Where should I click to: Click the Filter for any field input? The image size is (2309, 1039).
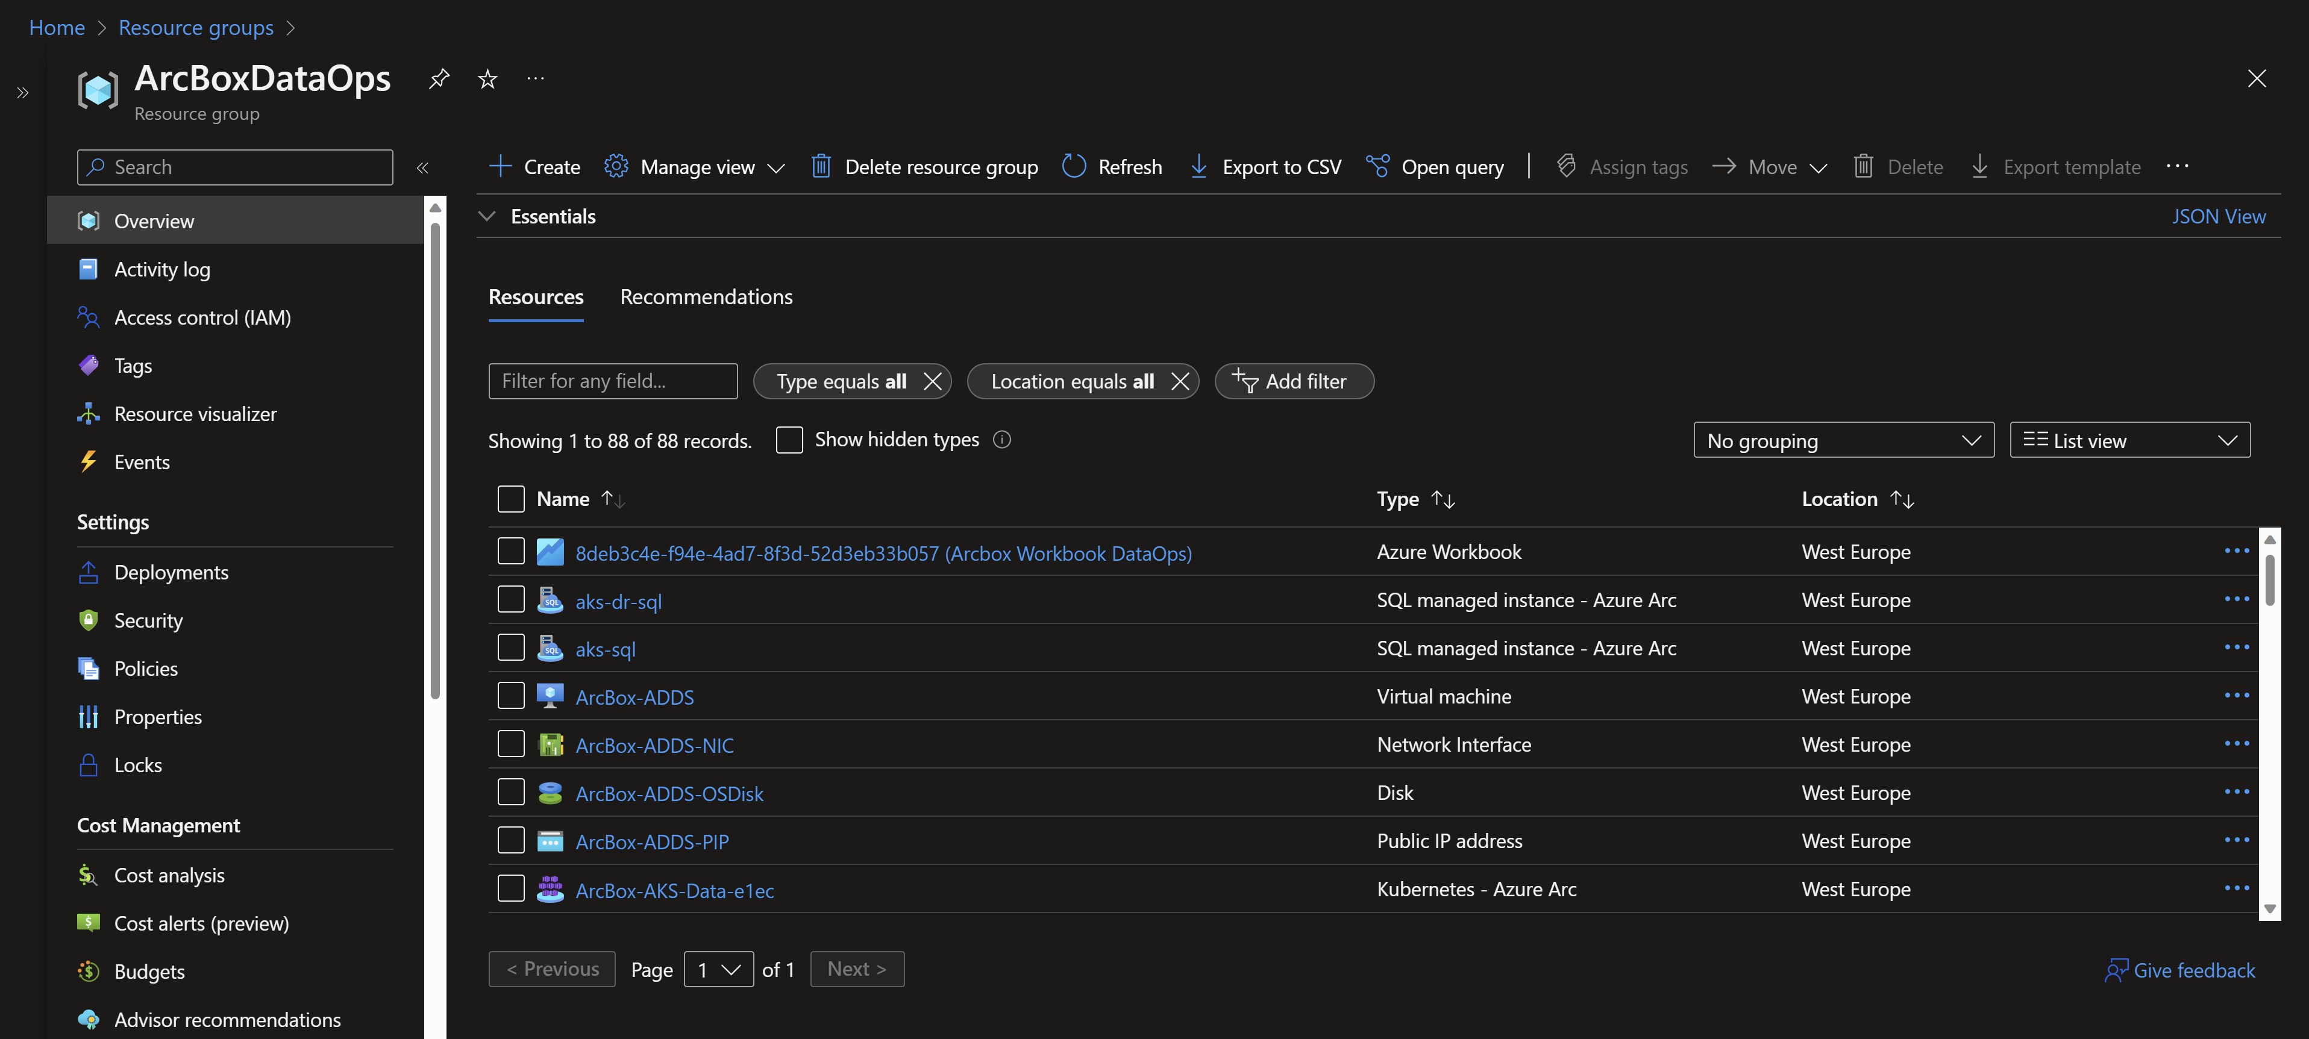pos(613,381)
